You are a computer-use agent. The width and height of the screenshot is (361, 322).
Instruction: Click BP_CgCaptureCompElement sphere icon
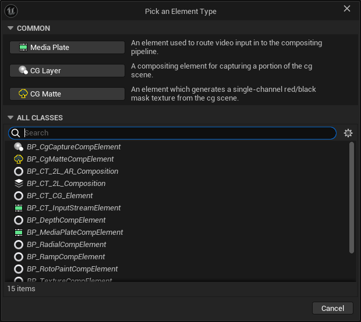[x=19, y=147]
